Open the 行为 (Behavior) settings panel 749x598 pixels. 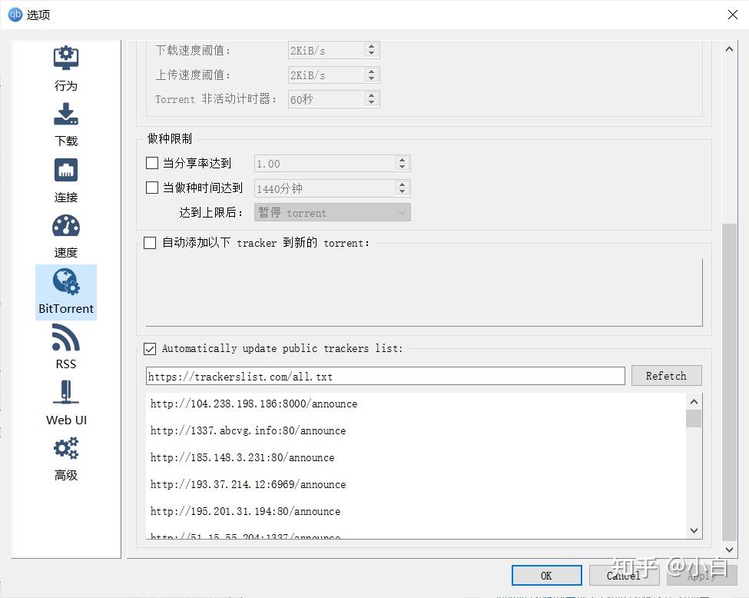(65, 68)
